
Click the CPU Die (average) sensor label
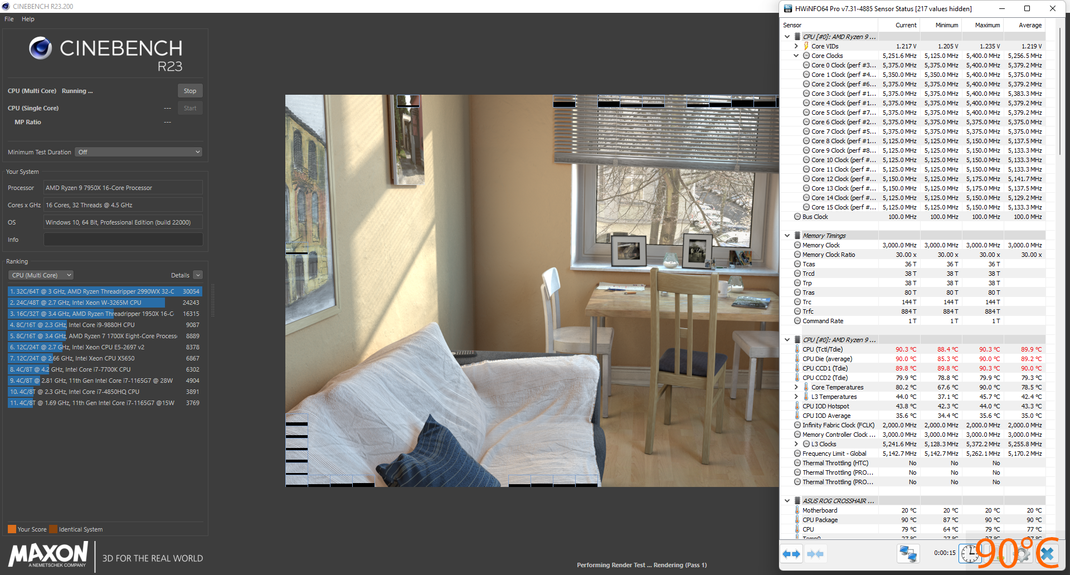point(827,359)
